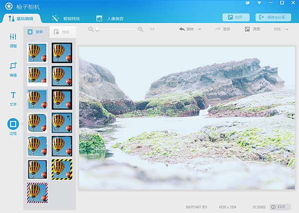
Task: Open the 调整 adjustment panel
Action: tap(13, 40)
